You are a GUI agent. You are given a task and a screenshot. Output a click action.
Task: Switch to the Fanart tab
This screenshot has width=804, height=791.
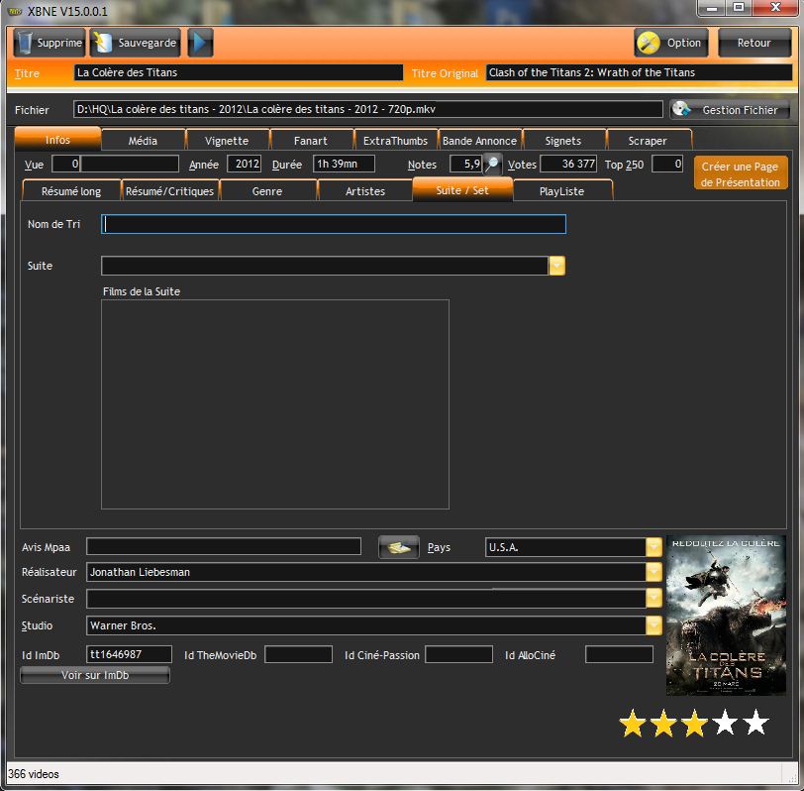(310, 141)
